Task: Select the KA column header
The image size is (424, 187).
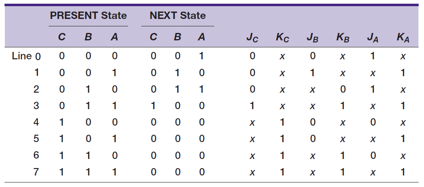Action: 403,39
